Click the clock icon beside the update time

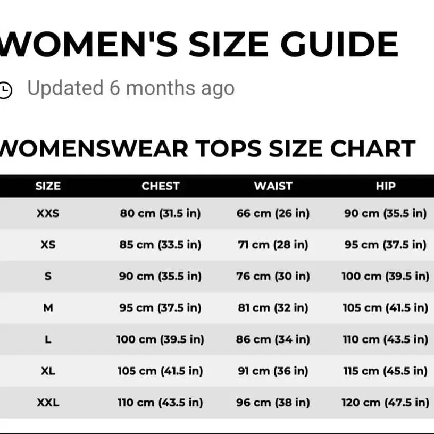pos(5,90)
